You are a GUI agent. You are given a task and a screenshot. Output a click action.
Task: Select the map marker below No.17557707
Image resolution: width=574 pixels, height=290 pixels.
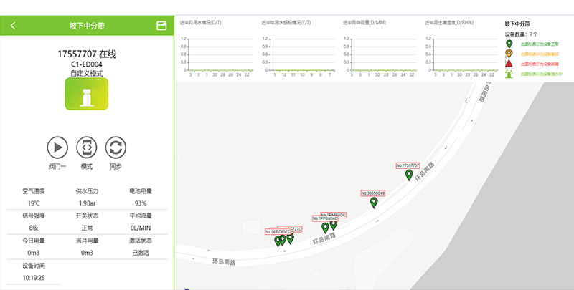coord(409,175)
